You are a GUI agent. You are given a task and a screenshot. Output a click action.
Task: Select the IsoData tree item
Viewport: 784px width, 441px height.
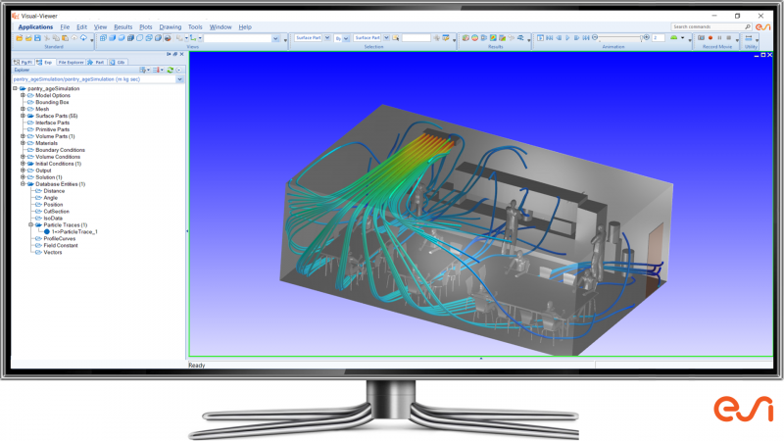coord(53,219)
